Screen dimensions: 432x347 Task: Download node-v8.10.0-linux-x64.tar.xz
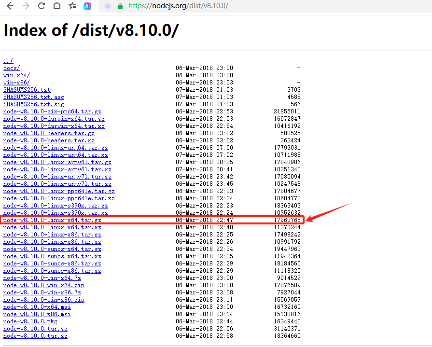52,227
